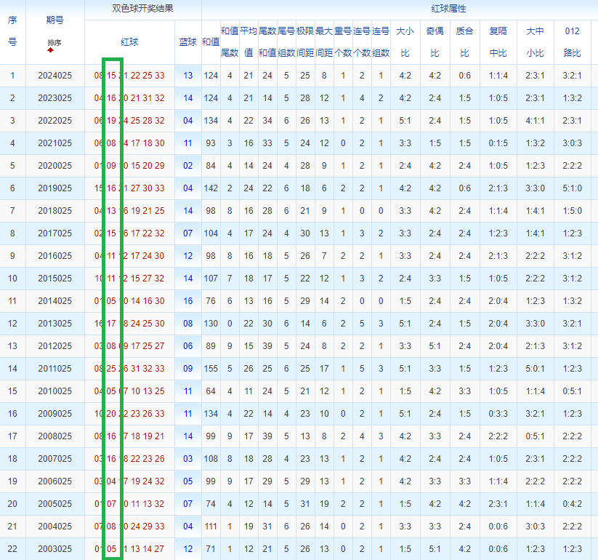Click issue number 2003025 in last row
This screenshot has height=560, width=598.
coord(54,549)
